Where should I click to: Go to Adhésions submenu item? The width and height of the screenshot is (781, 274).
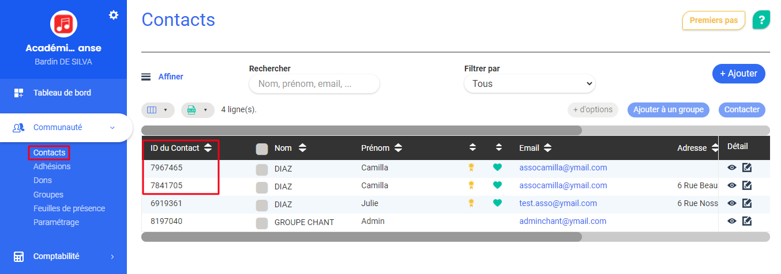point(52,166)
